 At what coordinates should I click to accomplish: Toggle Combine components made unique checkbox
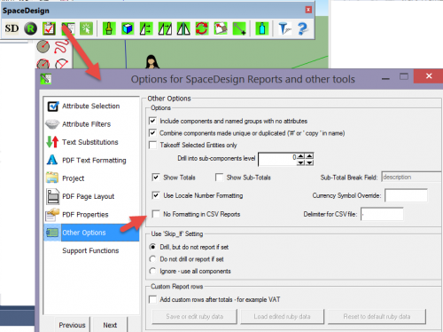pyautogui.click(x=152, y=133)
